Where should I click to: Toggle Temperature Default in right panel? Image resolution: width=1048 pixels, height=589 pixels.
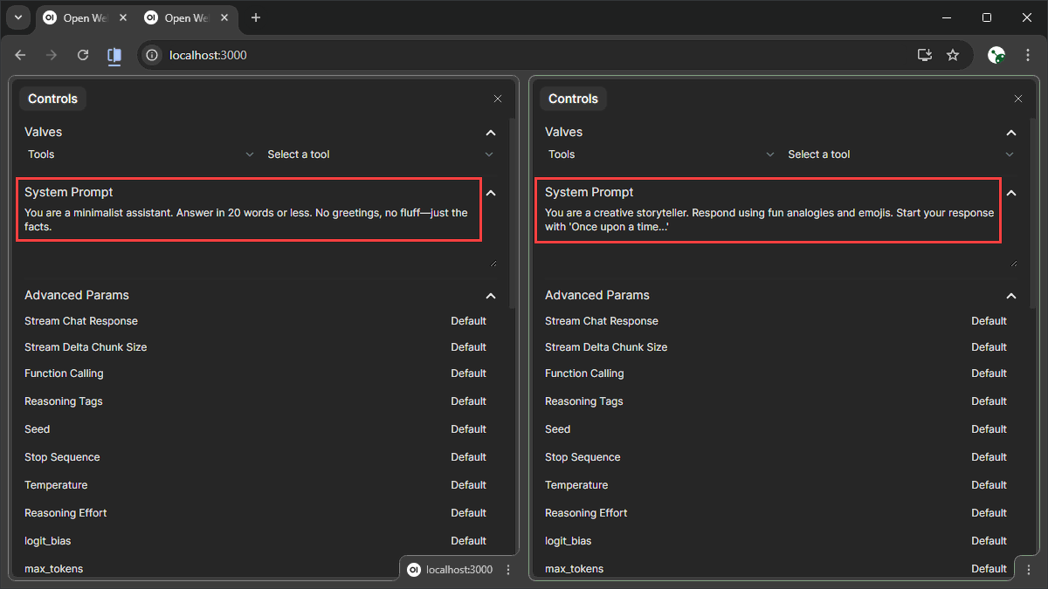pyautogui.click(x=989, y=485)
